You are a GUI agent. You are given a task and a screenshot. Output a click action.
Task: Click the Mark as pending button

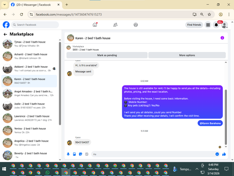point(107,55)
